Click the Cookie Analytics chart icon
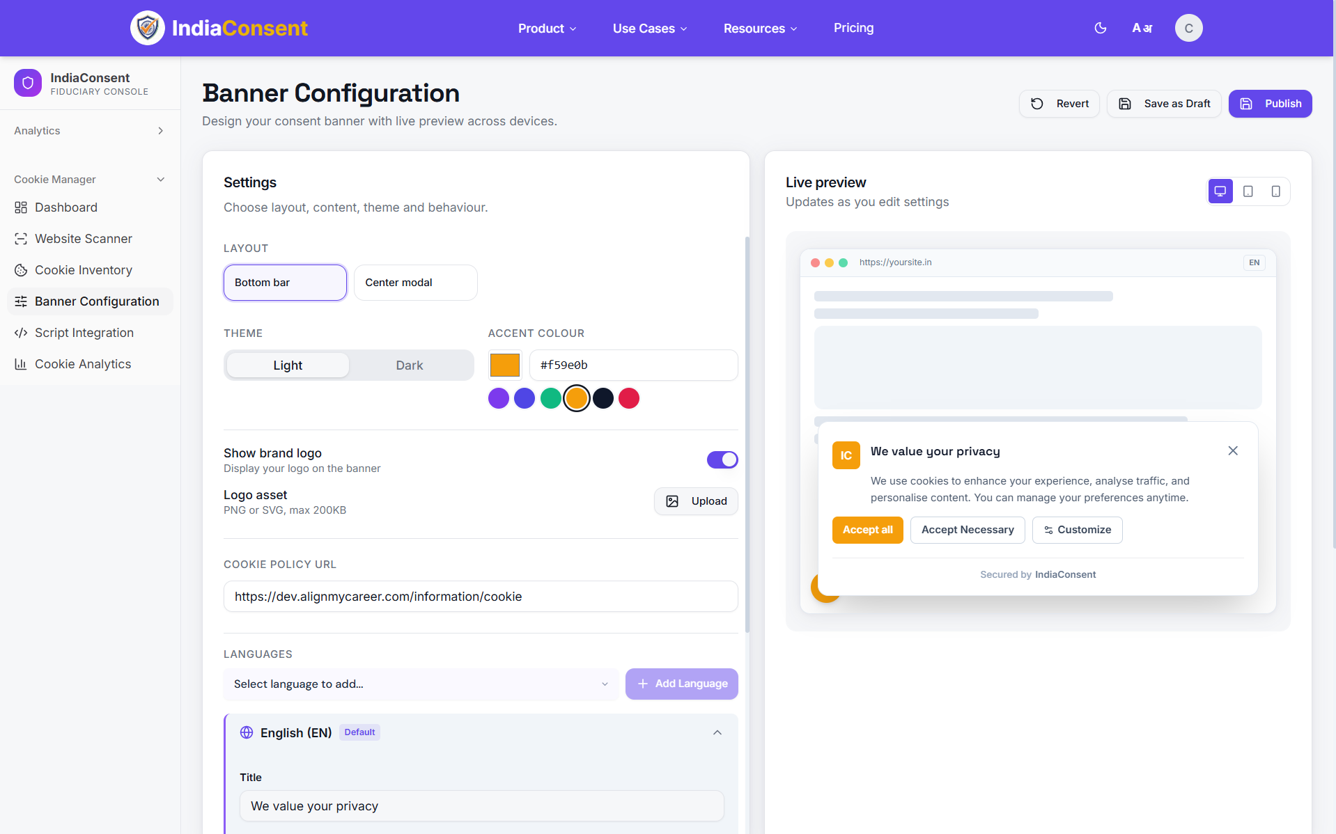The image size is (1336, 834). [21, 364]
